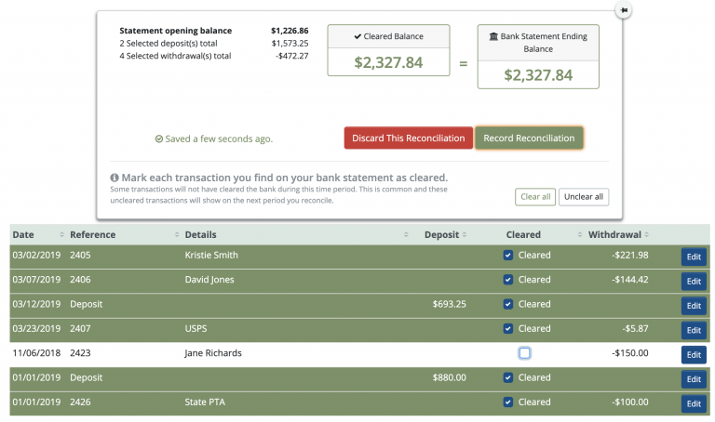Edit the David Jones transaction
The height and width of the screenshot is (422, 715).
[694, 281]
